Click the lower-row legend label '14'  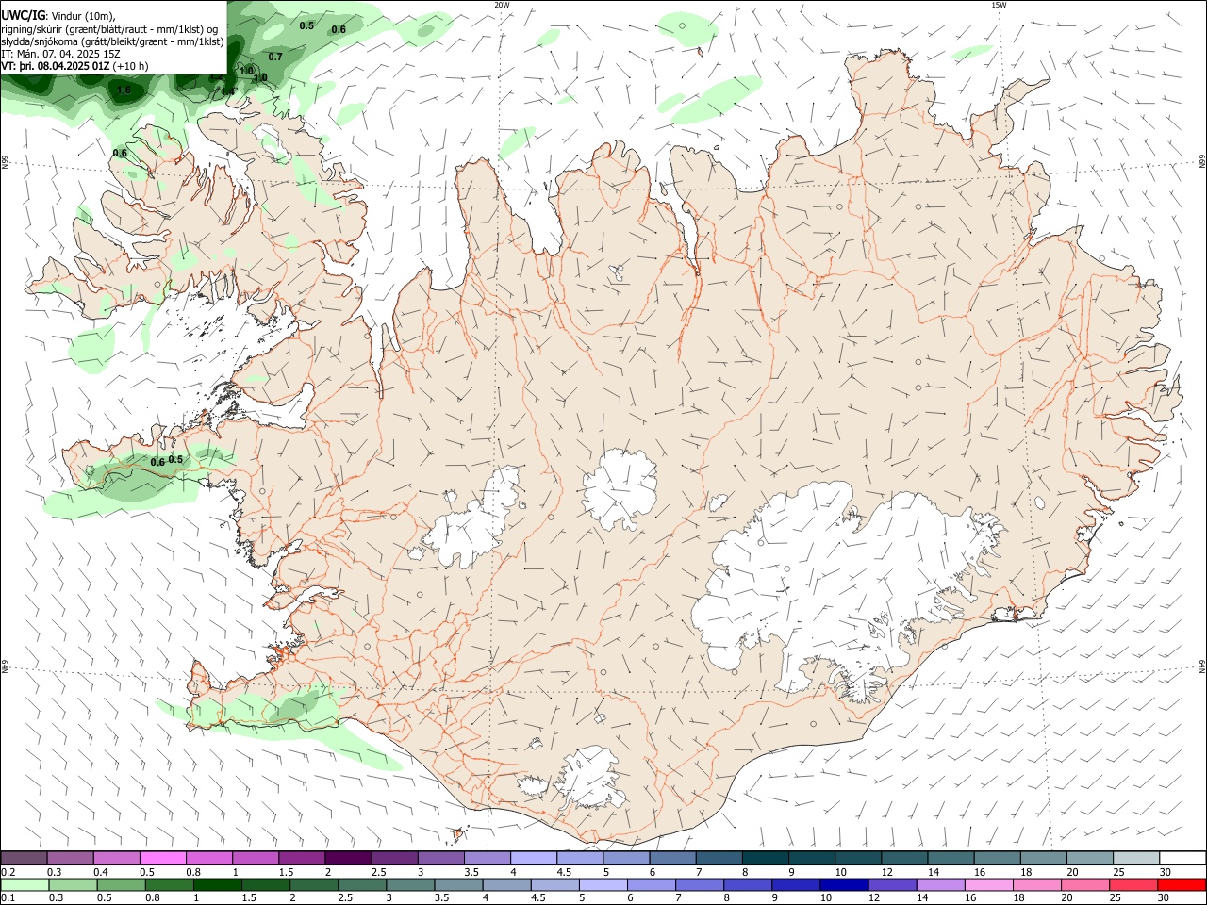click(924, 897)
